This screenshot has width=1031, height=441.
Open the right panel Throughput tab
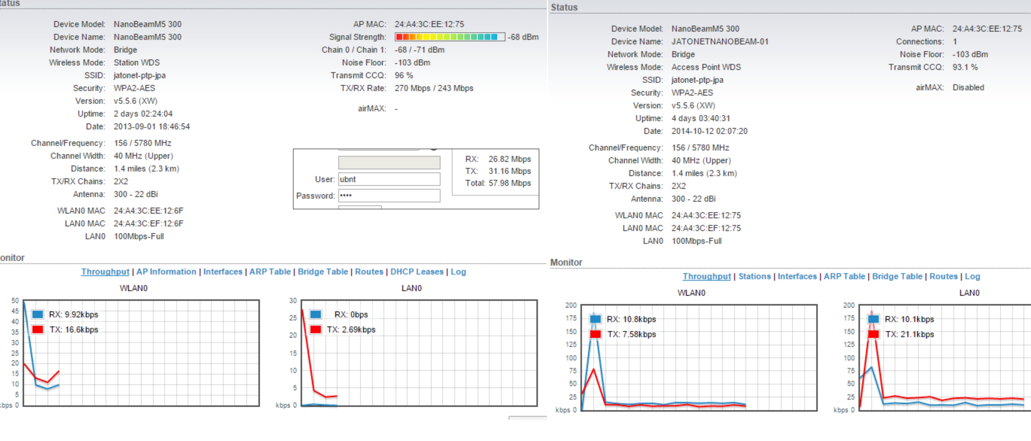[x=706, y=277]
